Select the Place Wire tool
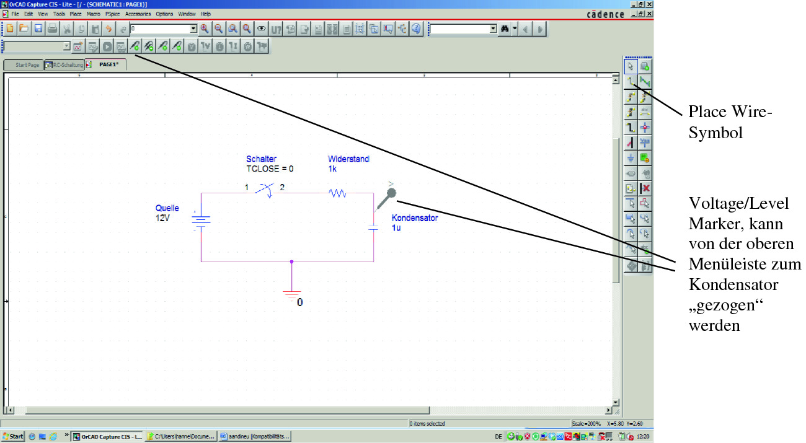Screen dimensions: 806x443 coord(631,81)
